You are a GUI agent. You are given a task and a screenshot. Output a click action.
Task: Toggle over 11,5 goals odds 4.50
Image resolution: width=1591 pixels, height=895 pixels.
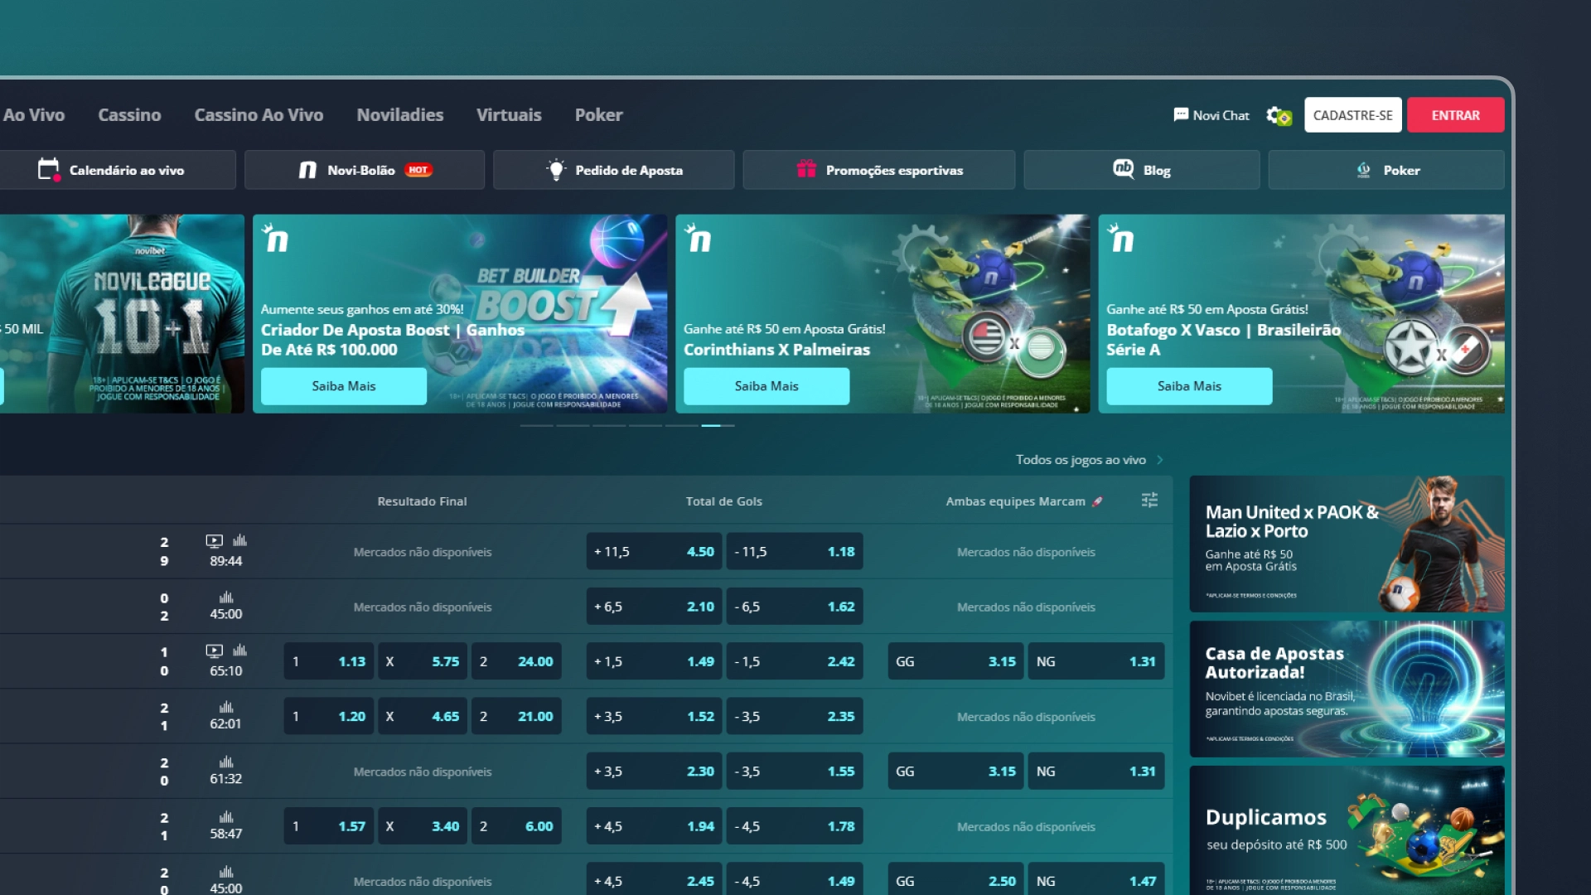pyautogui.click(x=654, y=552)
